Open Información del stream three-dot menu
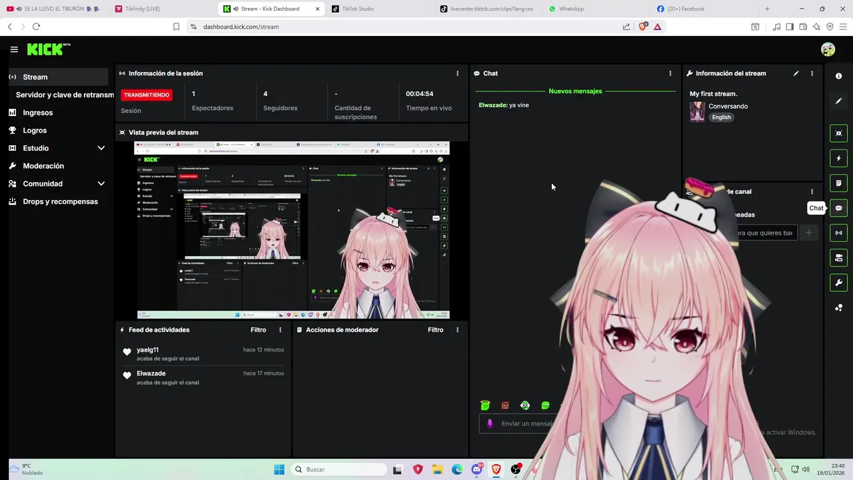The image size is (853, 480). tap(812, 73)
